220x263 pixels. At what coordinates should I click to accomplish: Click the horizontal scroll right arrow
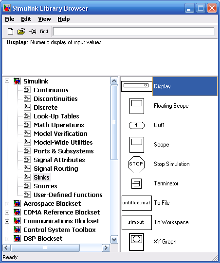pyautogui.click(x=106, y=248)
